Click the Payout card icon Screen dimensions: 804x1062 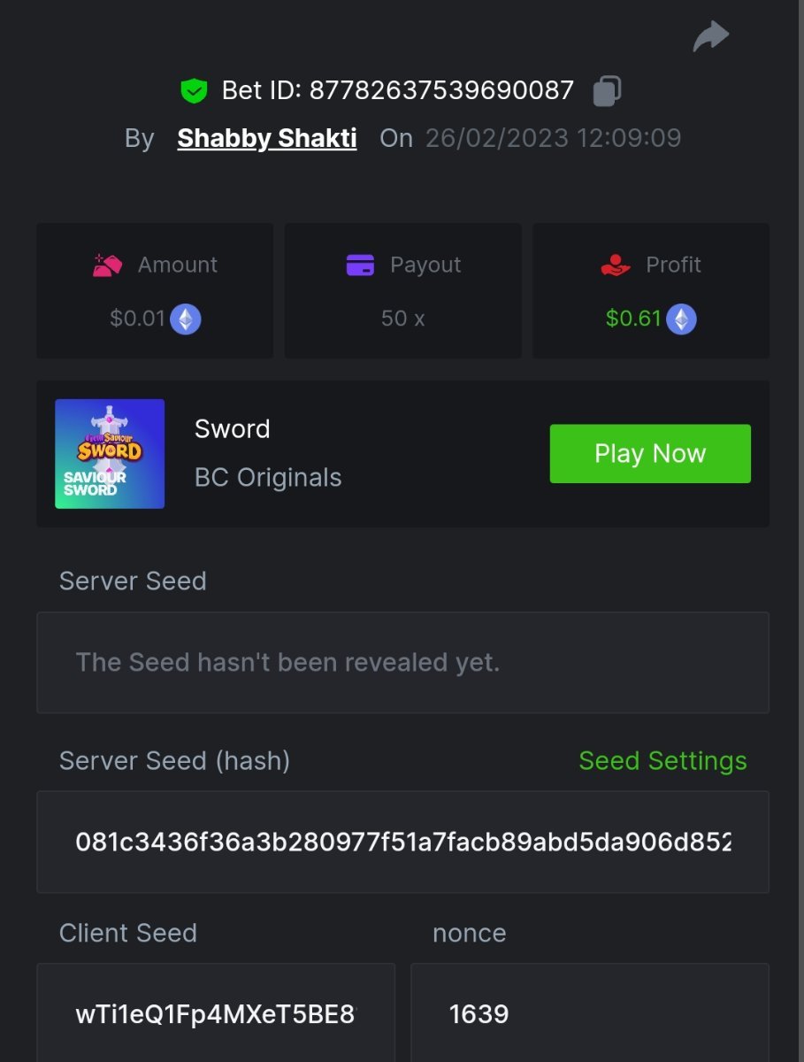pyautogui.click(x=360, y=265)
